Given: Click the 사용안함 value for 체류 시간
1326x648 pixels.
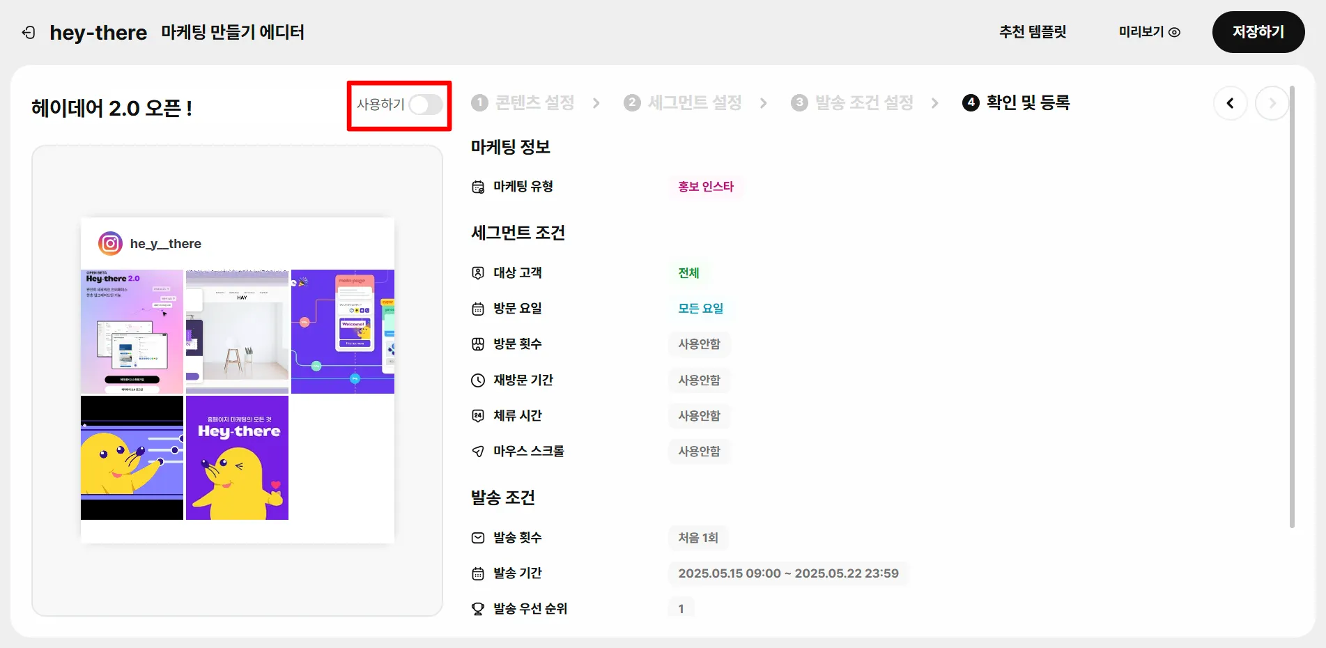Looking at the screenshot, I should pyautogui.click(x=700, y=416).
